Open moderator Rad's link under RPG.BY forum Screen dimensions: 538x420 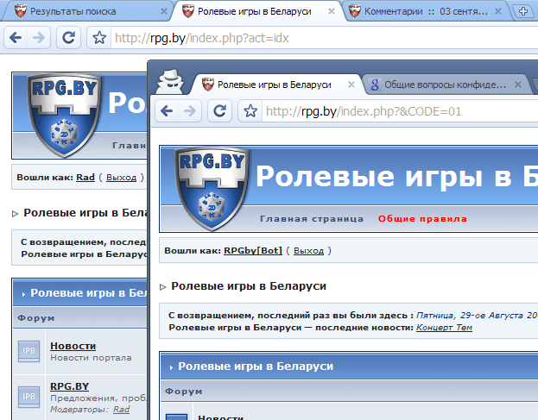[121, 410]
